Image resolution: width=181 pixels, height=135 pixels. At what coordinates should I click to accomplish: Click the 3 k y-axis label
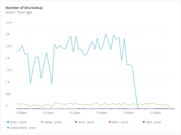pos(8,34)
